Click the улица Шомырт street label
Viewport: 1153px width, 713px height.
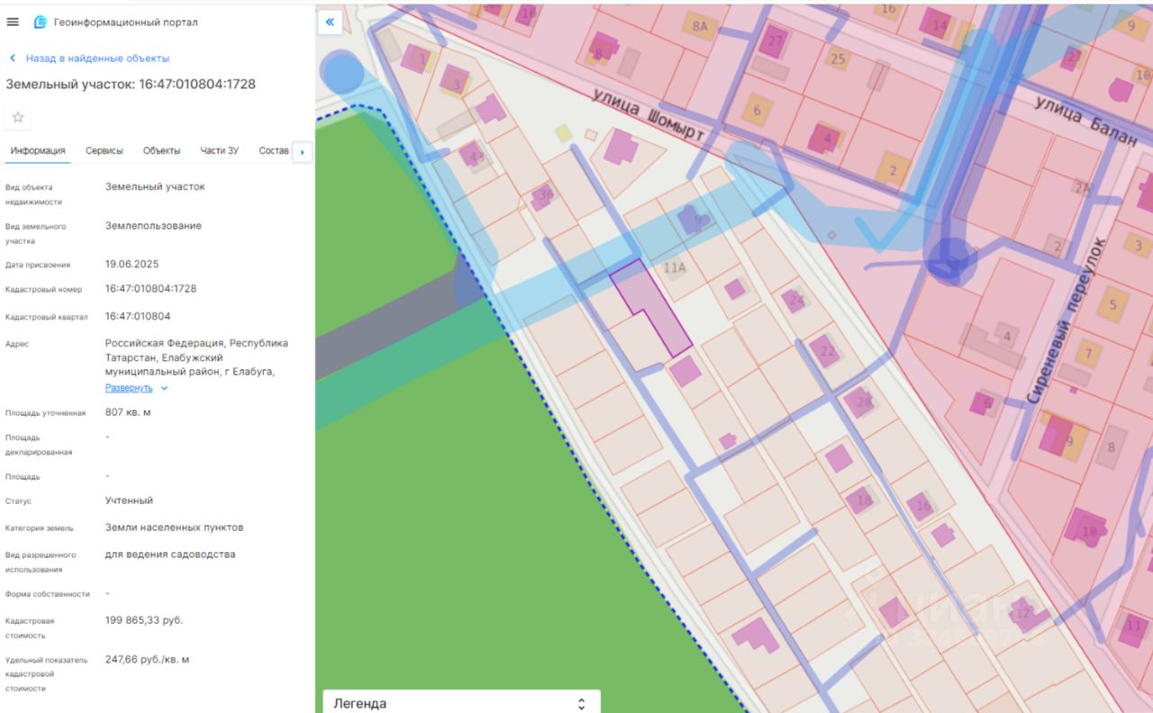pos(648,114)
